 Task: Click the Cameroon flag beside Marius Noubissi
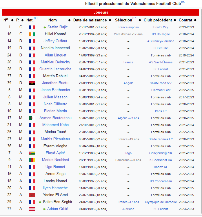[x=32, y=160]
